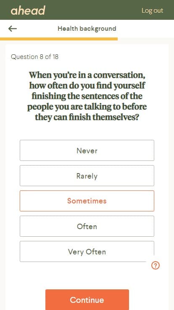Click the Health background section title
This screenshot has width=174, height=310.
click(87, 29)
